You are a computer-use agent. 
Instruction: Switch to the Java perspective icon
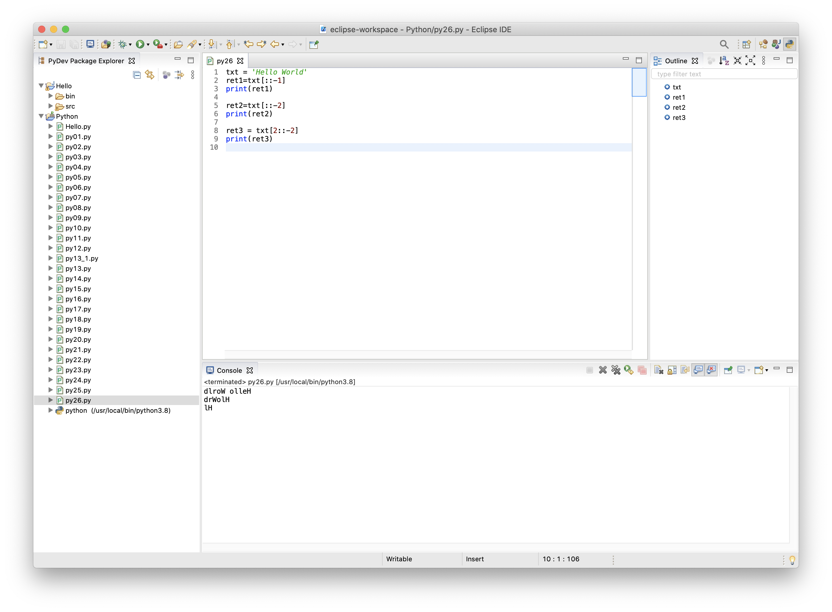776,44
